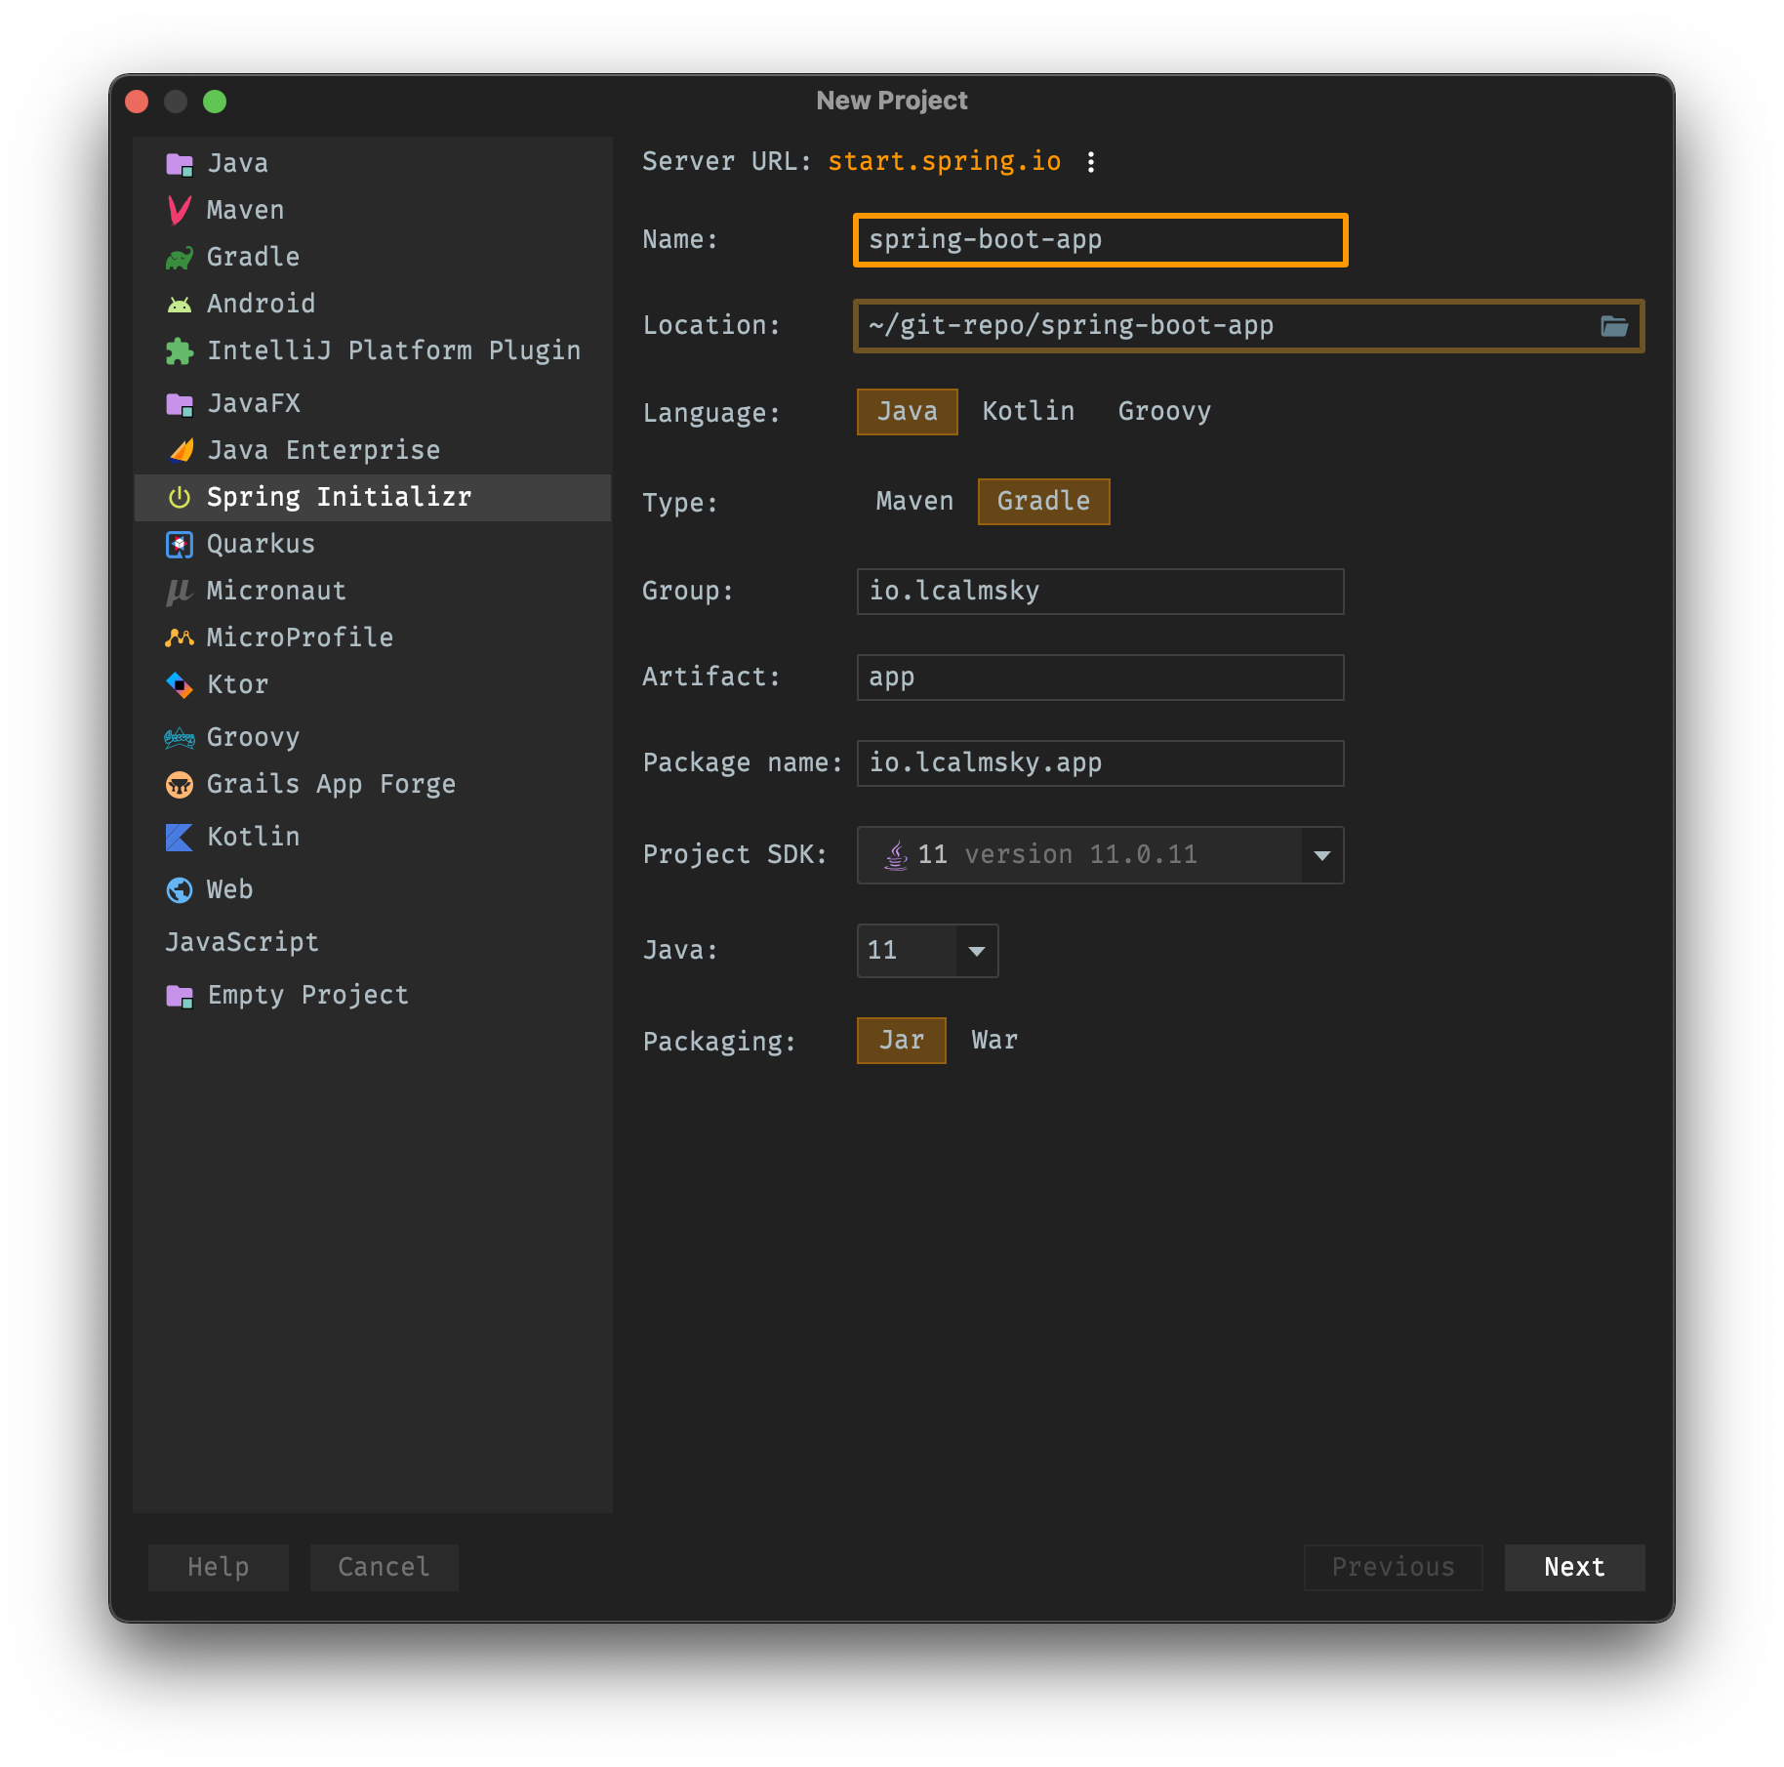The height and width of the screenshot is (1767, 1784).
Task: Open the start.spring.io server URL link
Action: (x=945, y=162)
